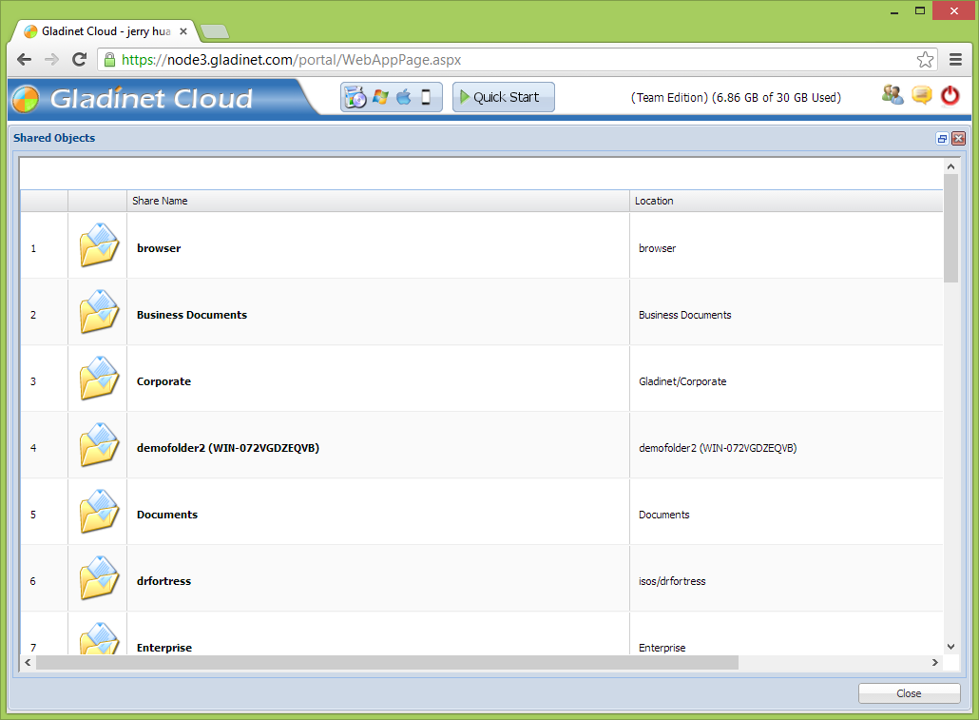The width and height of the screenshot is (979, 720).
Task: Select the Corporate share name
Action: (163, 381)
